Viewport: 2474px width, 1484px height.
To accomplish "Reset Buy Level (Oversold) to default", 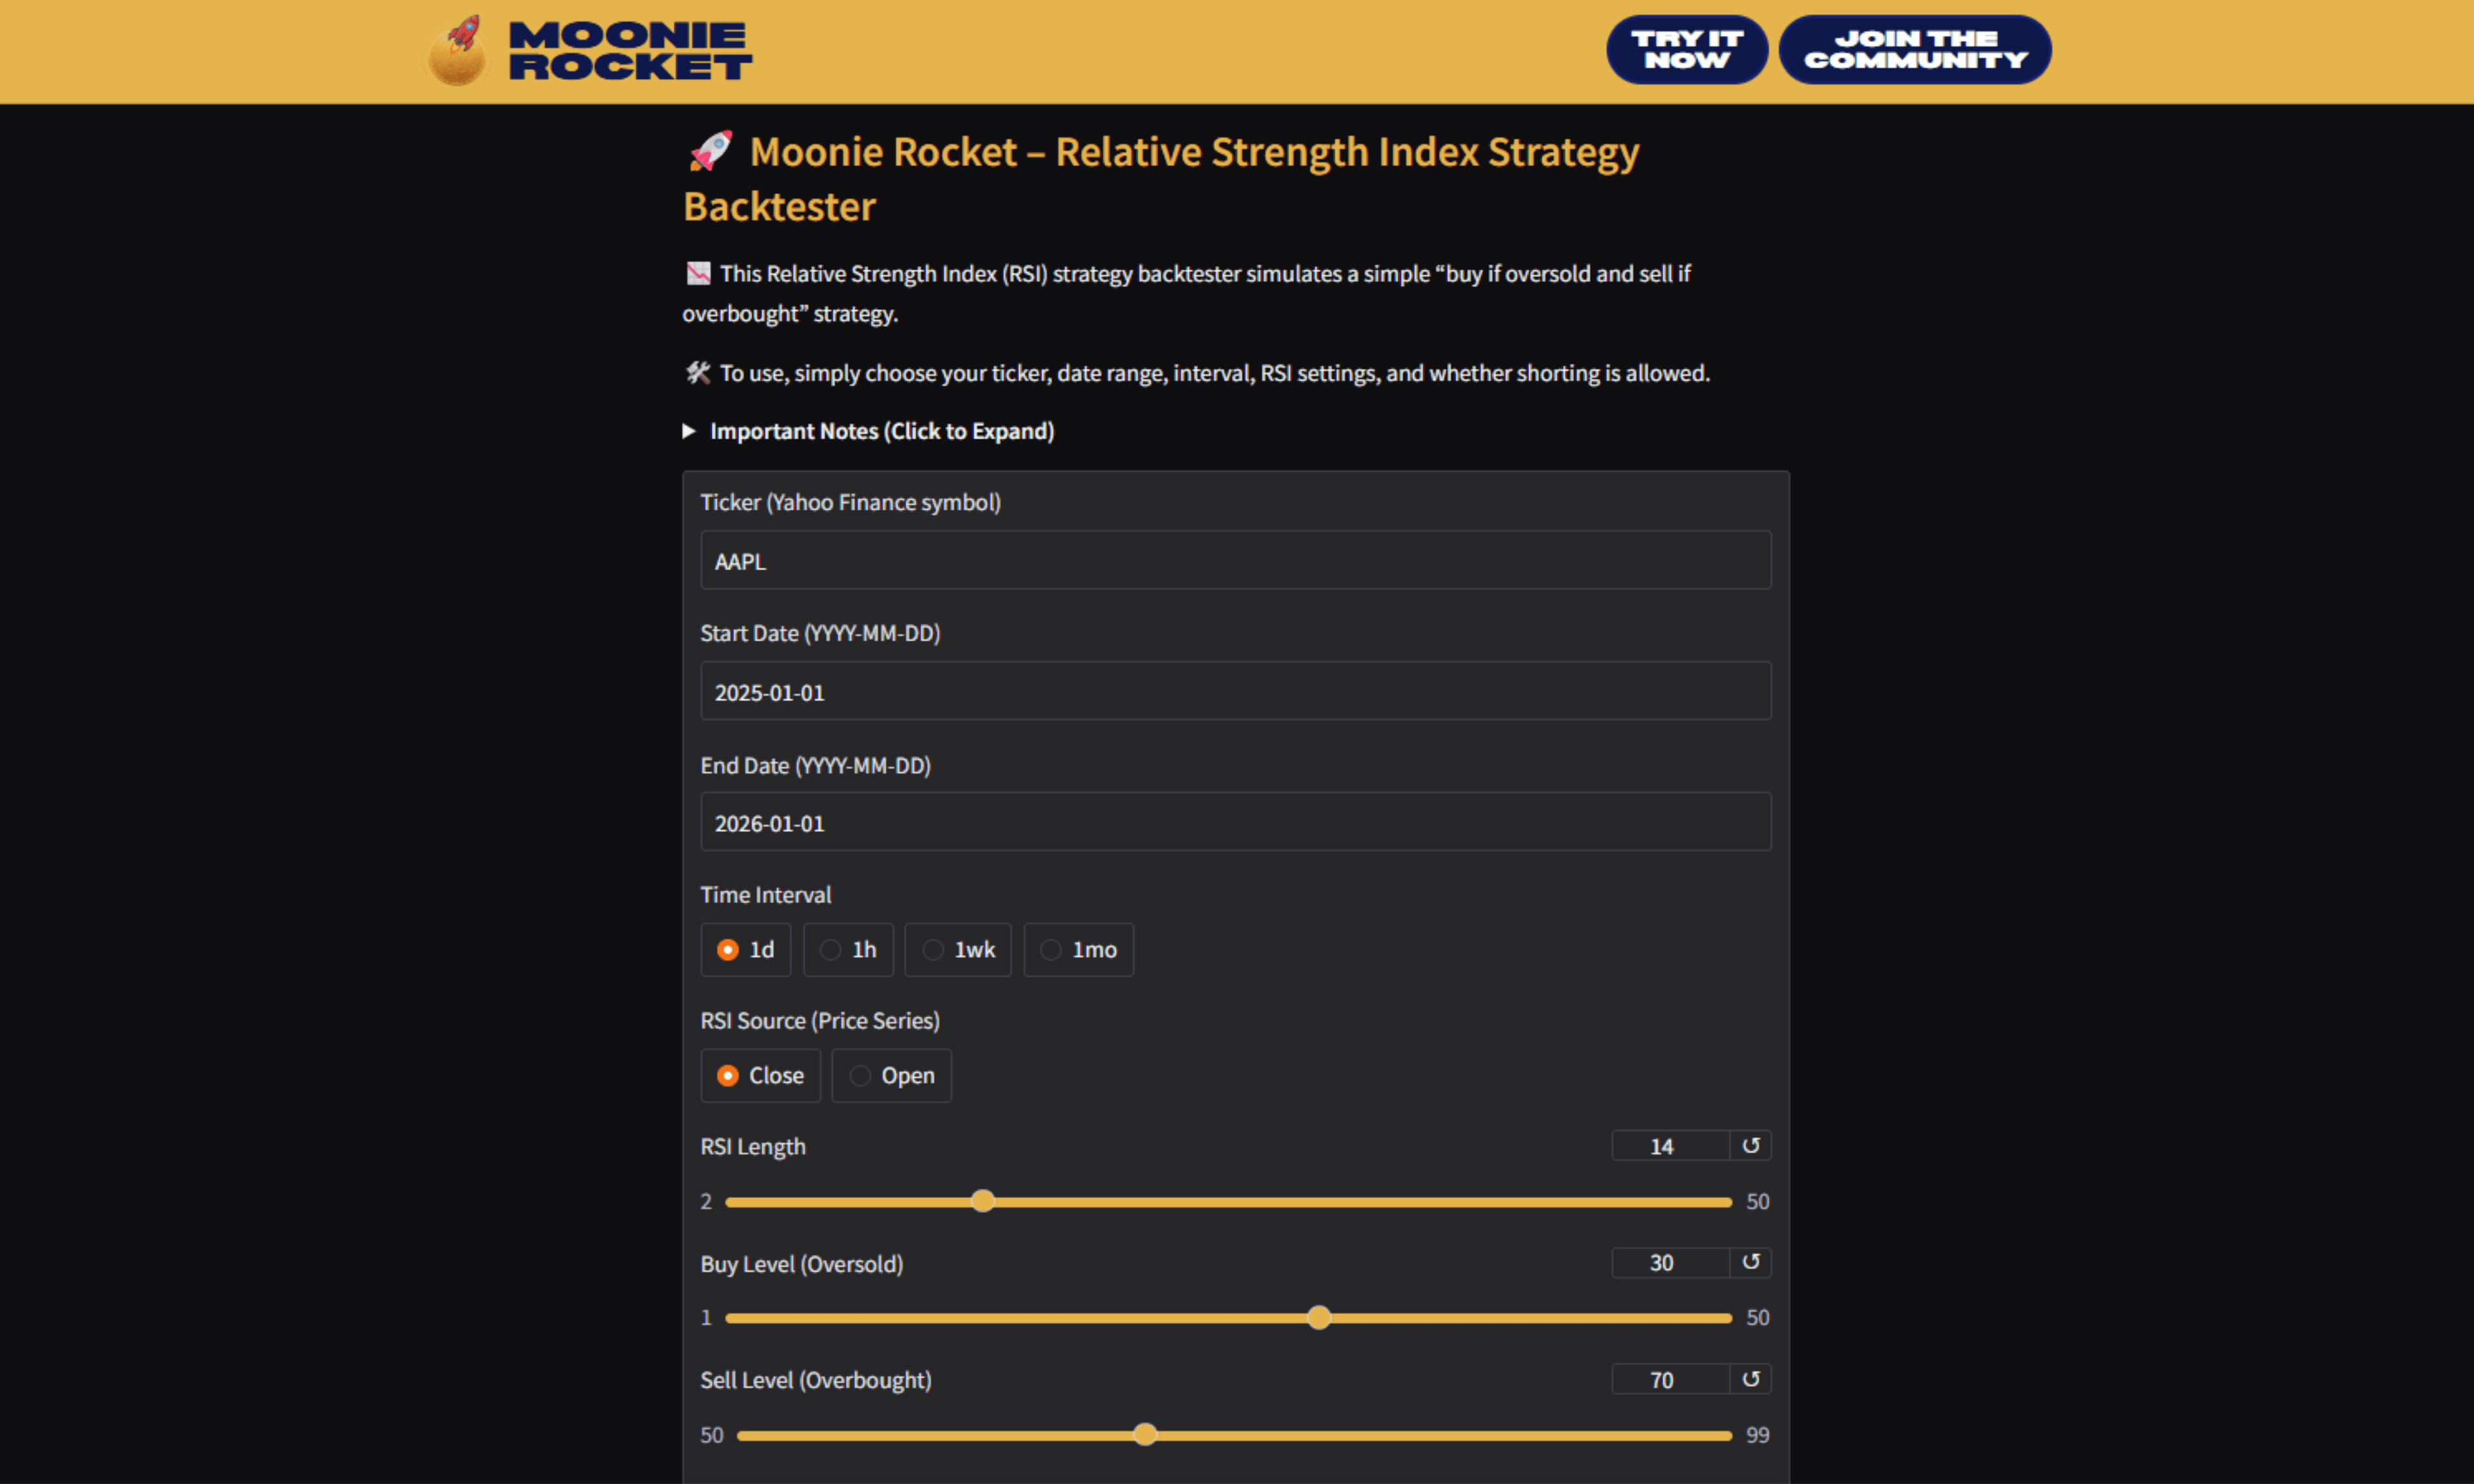I will coord(1751,1262).
